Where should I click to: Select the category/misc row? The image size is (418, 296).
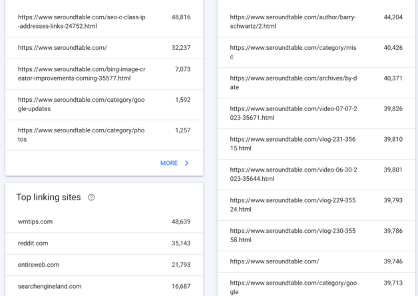316,53
